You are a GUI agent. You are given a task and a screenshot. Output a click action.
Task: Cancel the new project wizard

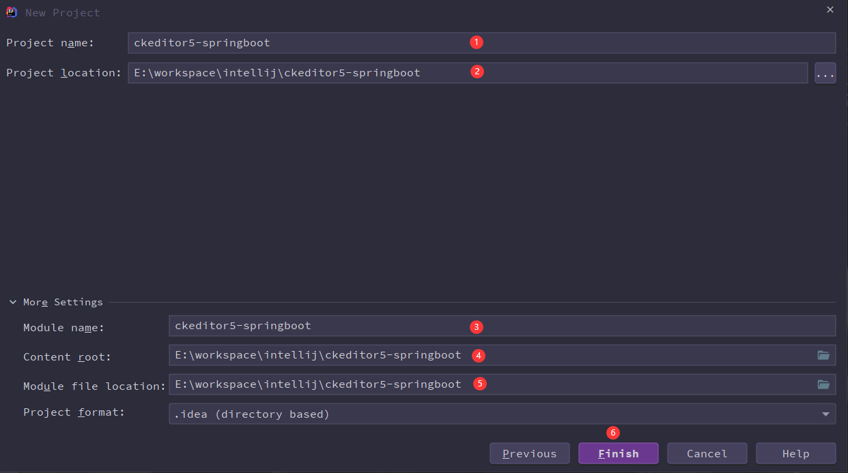707,453
